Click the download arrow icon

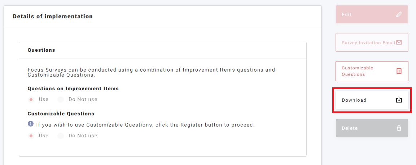pyautogui.click(x=399, y=100)
